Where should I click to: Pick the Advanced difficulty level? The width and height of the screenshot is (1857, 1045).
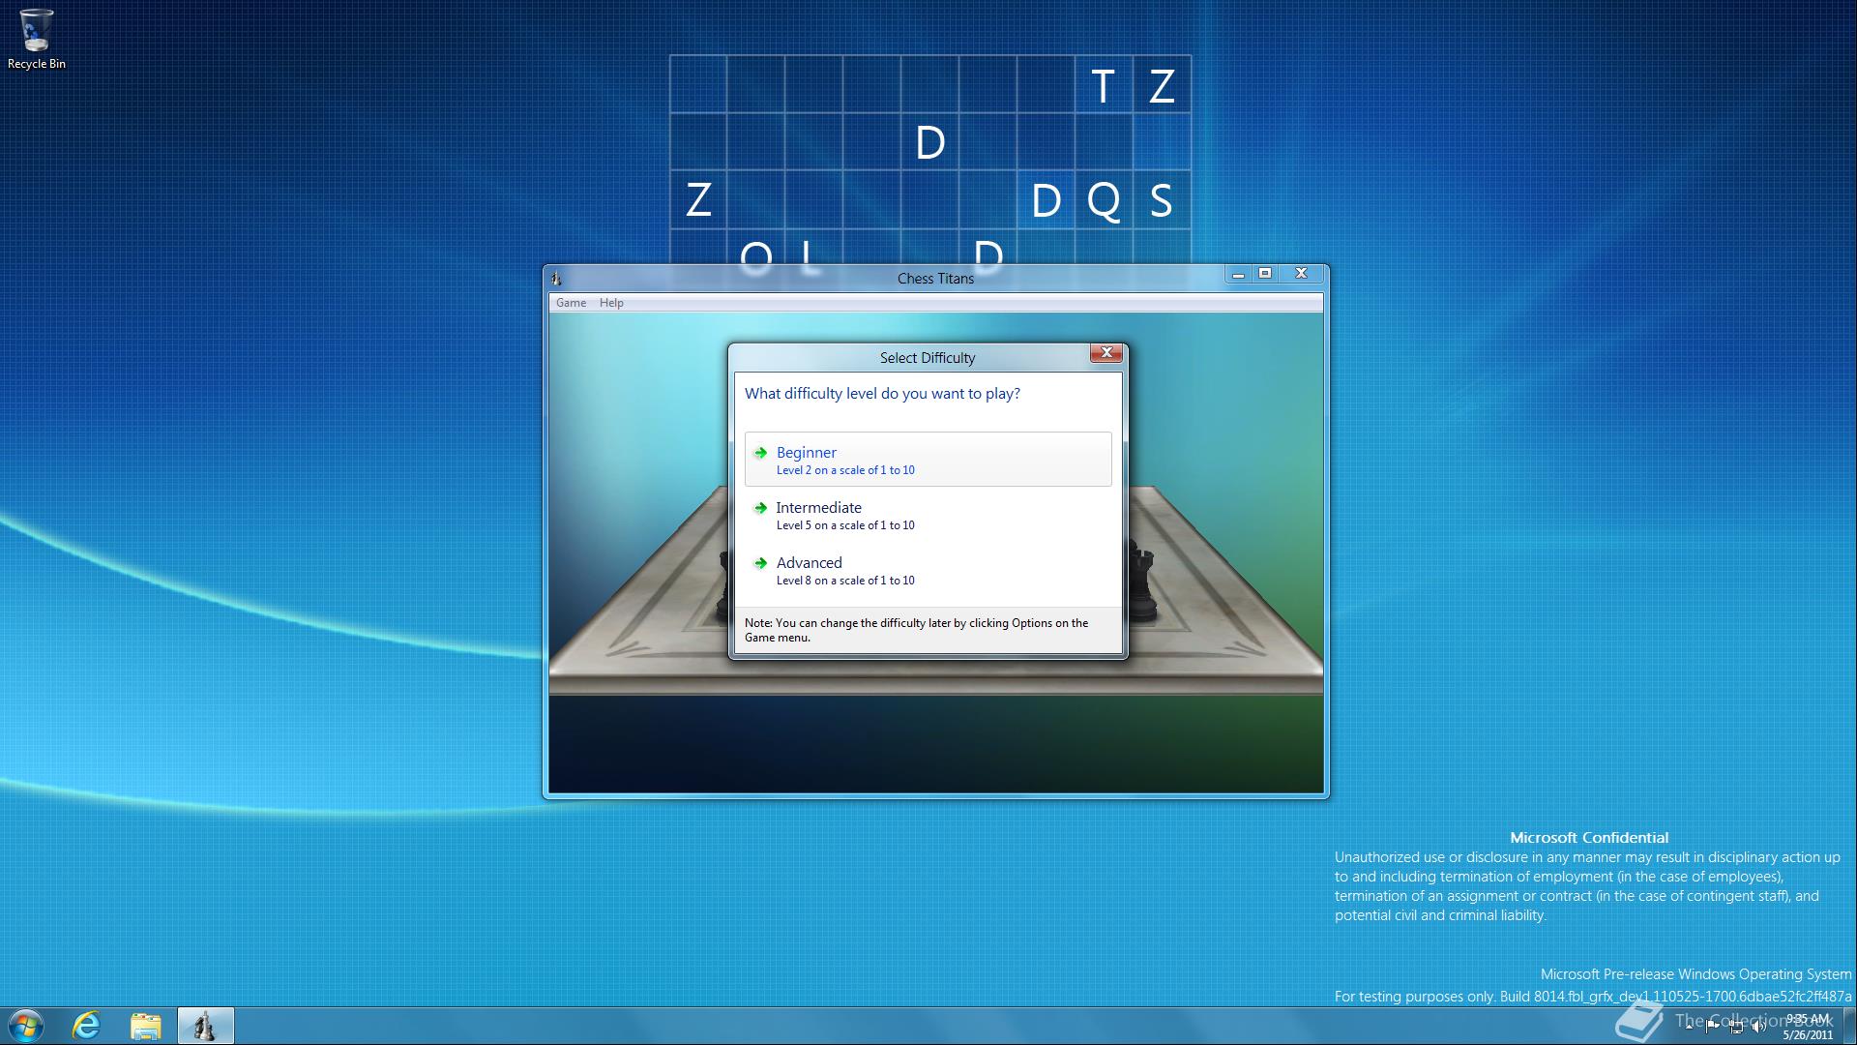click(928, 570)
